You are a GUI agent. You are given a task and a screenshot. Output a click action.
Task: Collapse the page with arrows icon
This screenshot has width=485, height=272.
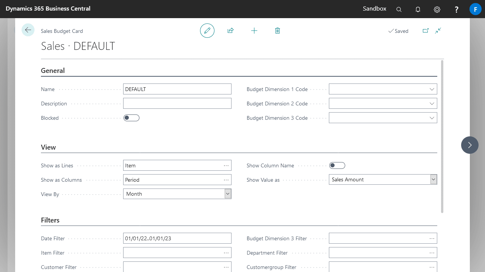pos(438,31)
